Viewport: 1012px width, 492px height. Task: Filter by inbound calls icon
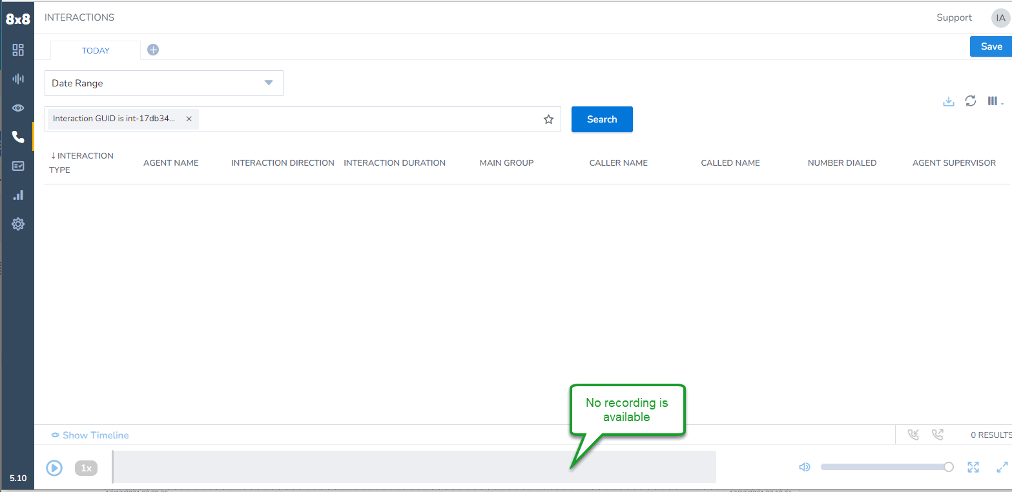[913, 435]
